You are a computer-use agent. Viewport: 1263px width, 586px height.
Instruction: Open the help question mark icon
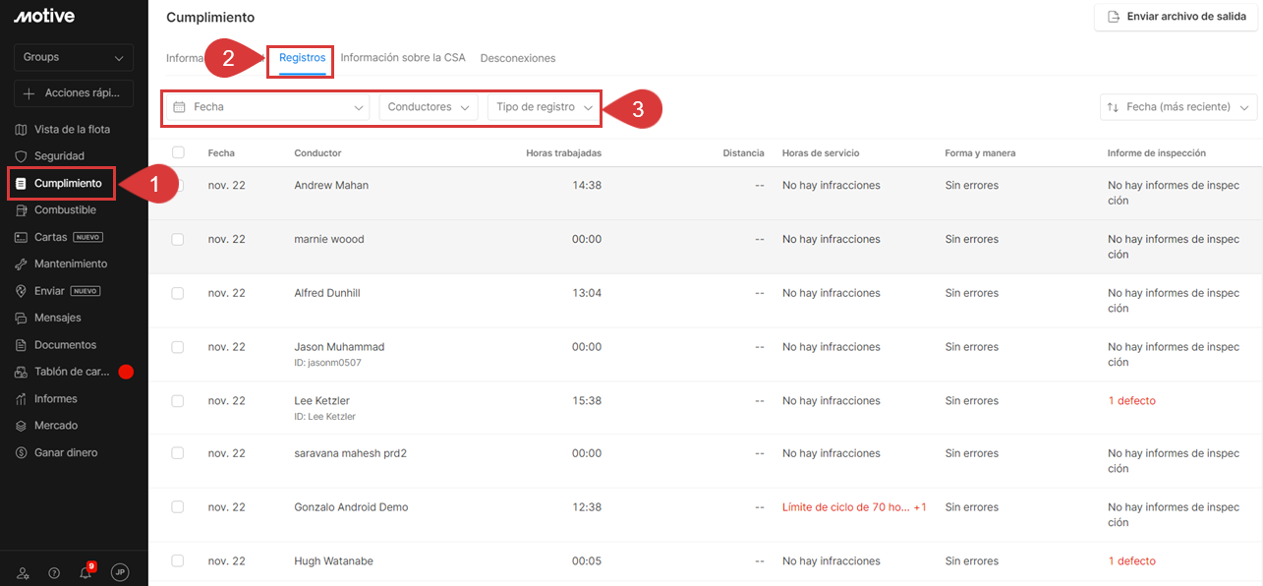54,573
